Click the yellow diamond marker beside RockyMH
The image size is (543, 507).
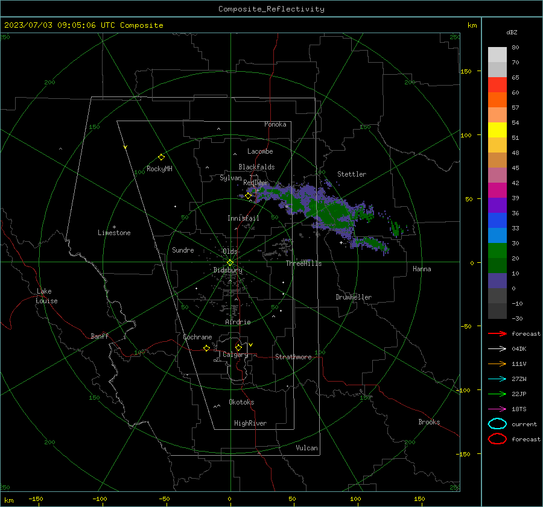click(x=161, y=157)
